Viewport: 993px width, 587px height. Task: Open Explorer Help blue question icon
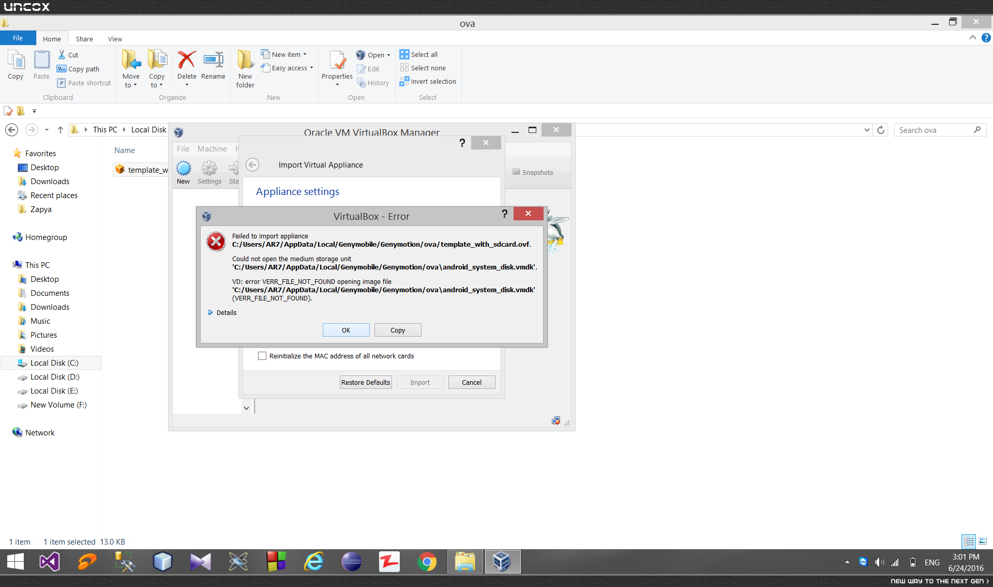click(986, 38)
